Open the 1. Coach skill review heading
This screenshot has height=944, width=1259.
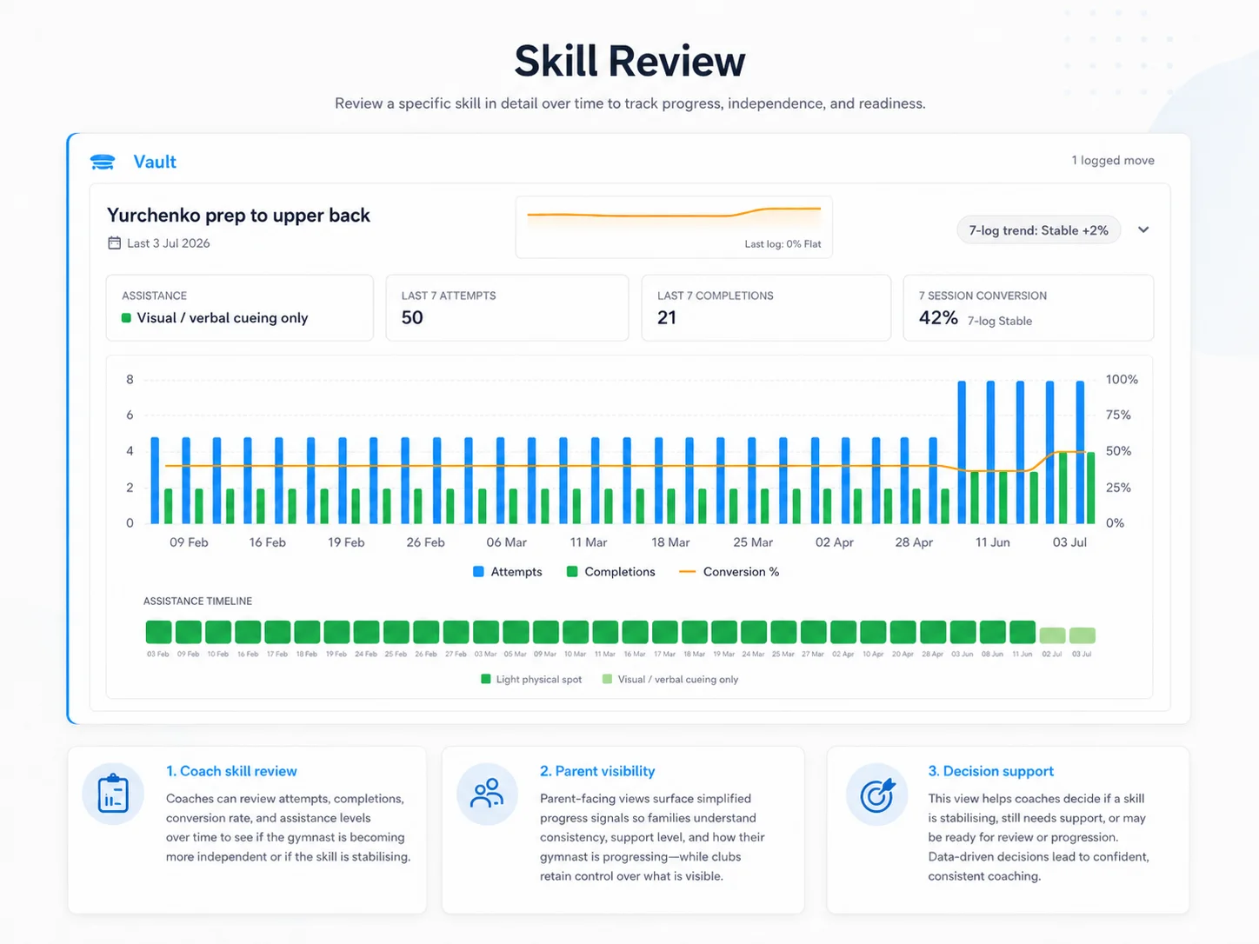click(231, 771)
